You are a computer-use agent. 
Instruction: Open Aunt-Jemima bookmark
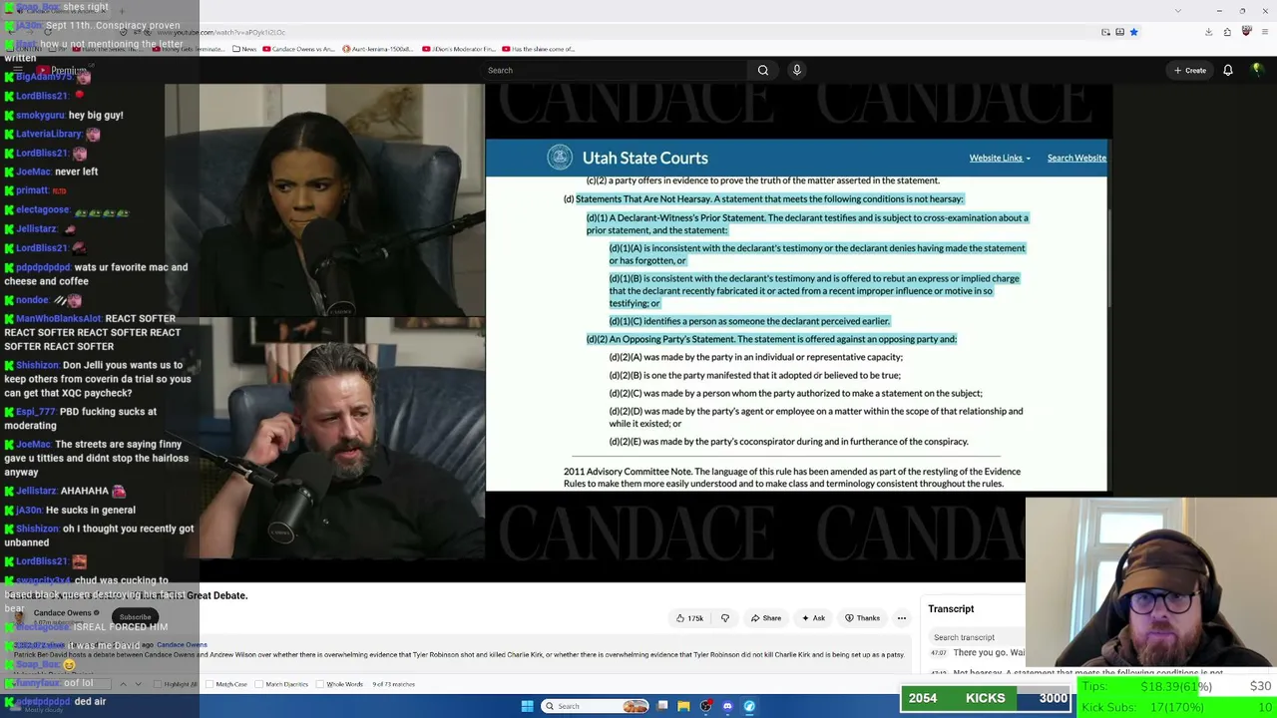(x=378, y=49)
